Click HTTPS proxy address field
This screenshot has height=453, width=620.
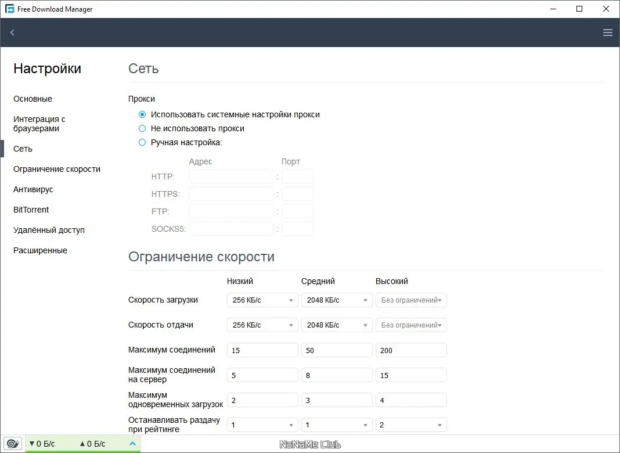click(231, 194)
